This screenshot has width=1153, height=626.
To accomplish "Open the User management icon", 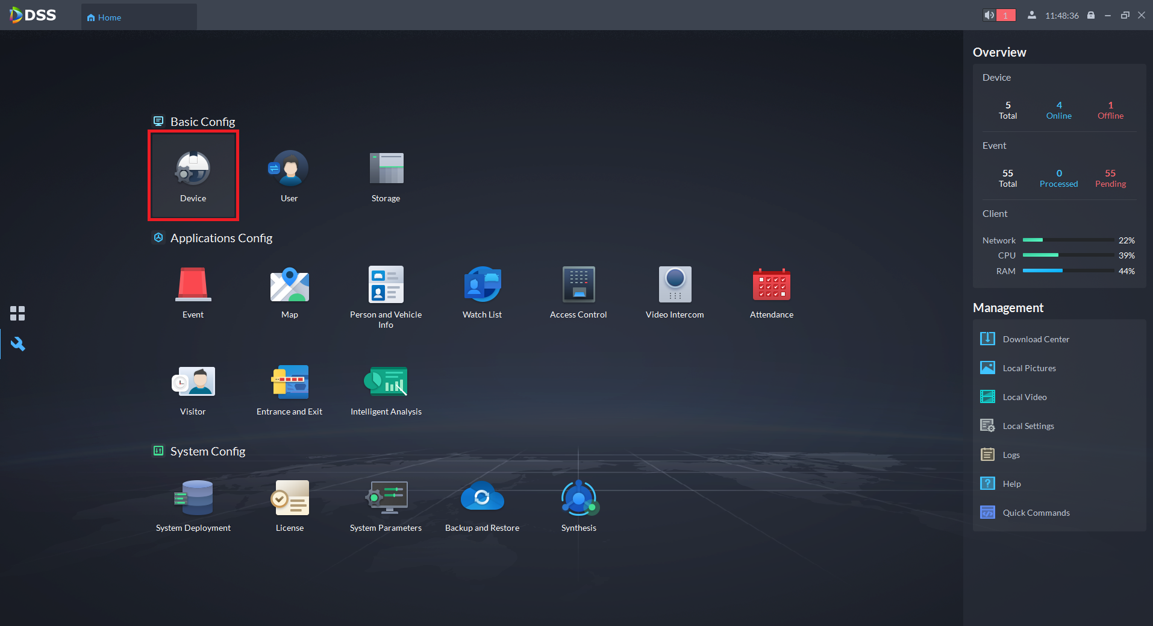I will (289, 175).
